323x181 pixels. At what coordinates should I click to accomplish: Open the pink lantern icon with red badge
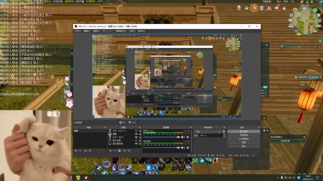[277, 8]
